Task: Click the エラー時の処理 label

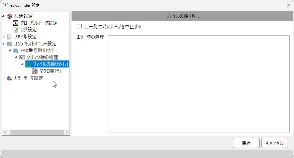Action: click(90, 37)
